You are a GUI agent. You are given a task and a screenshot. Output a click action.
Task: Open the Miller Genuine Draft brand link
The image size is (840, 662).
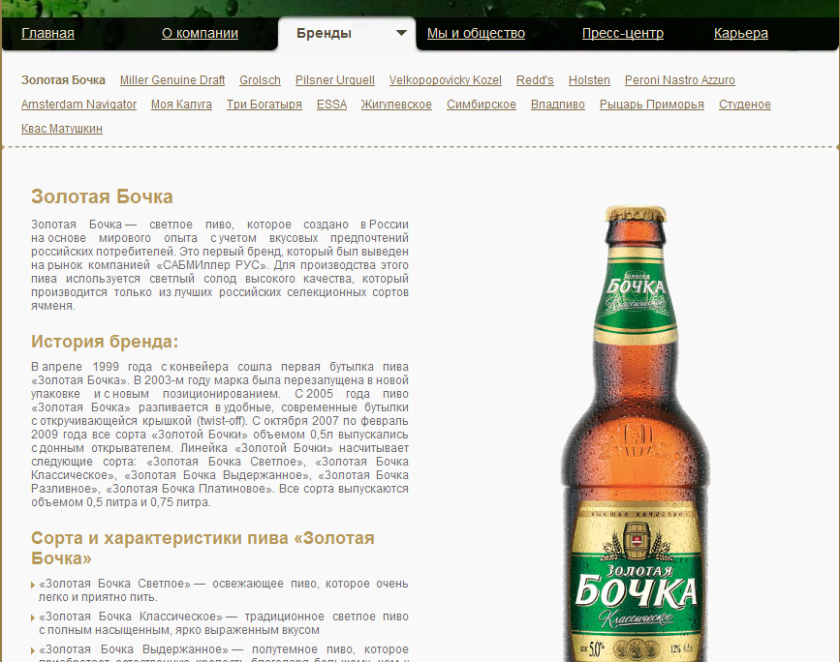(x=171, y=80)
